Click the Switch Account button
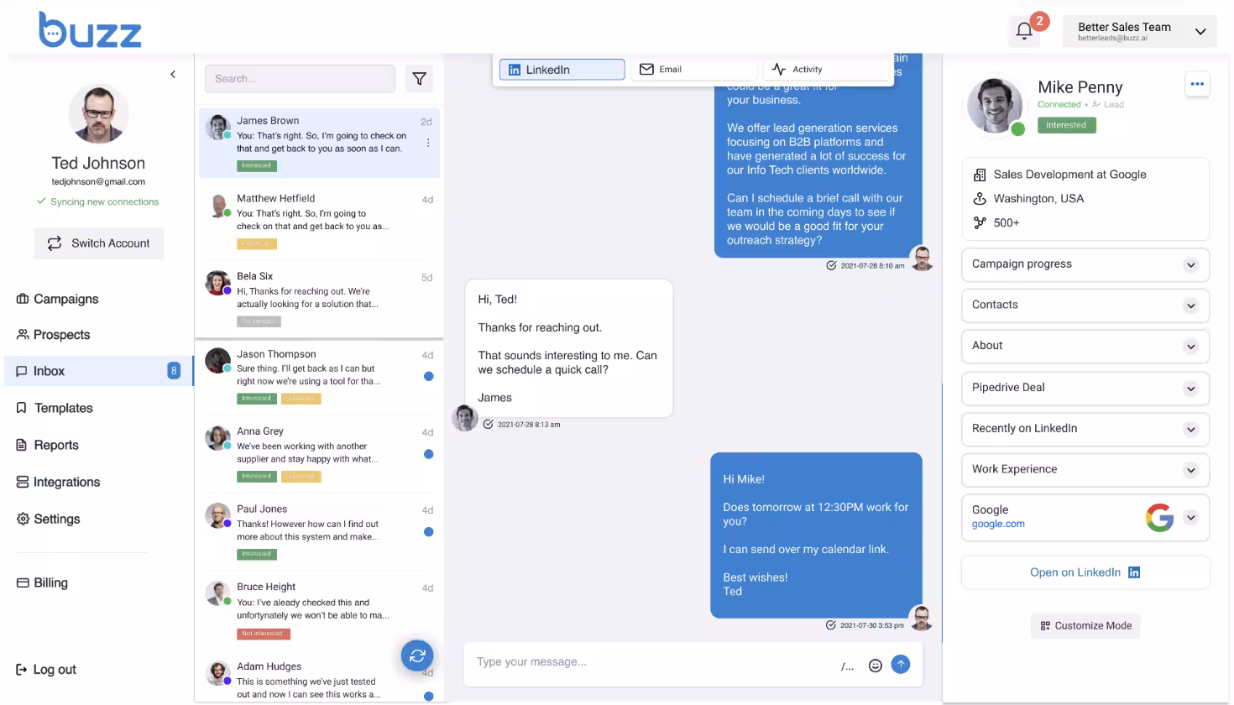The image size is (1234, 705). point(99,243)
